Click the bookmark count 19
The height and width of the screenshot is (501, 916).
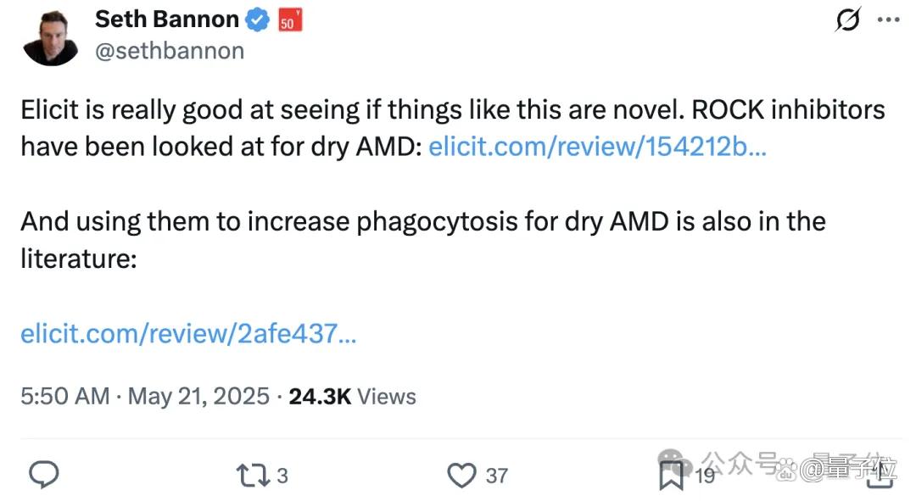(x=705, y=476)
